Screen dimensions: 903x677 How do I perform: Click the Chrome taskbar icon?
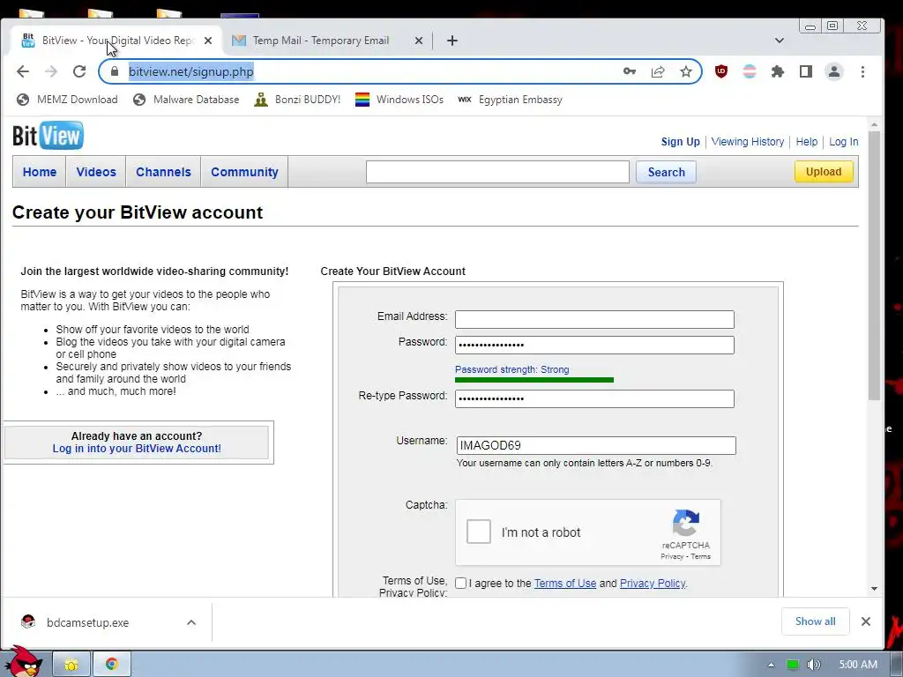tap(112, 665)
